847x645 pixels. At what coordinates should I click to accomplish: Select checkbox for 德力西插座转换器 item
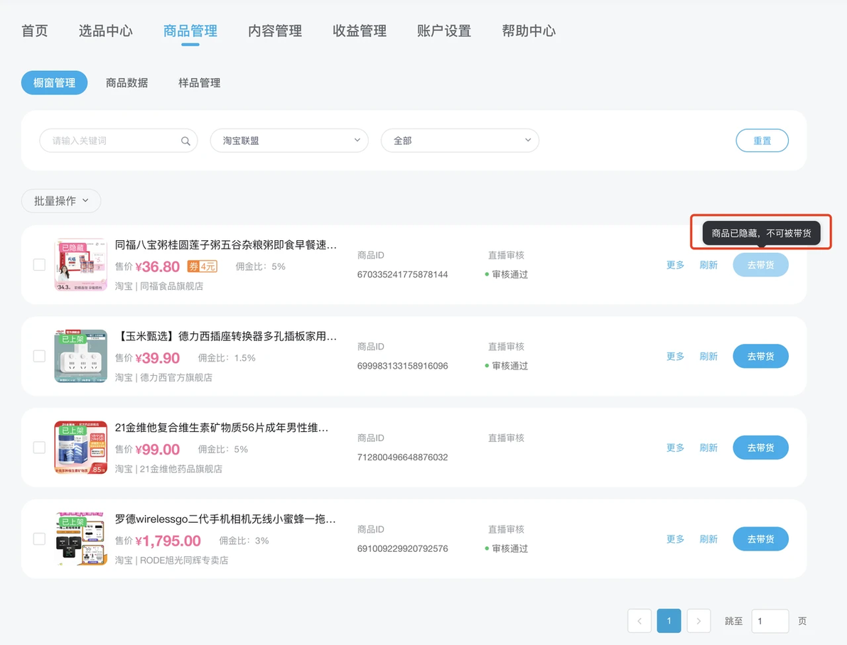[x=39, y=356]
